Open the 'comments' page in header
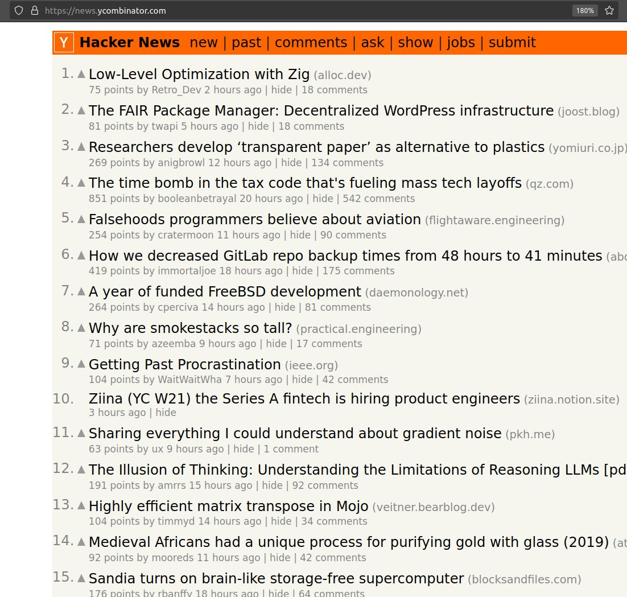 311,42
